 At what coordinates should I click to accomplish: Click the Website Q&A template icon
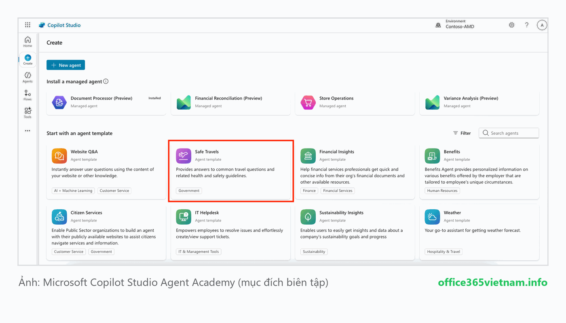coord(59,156)
